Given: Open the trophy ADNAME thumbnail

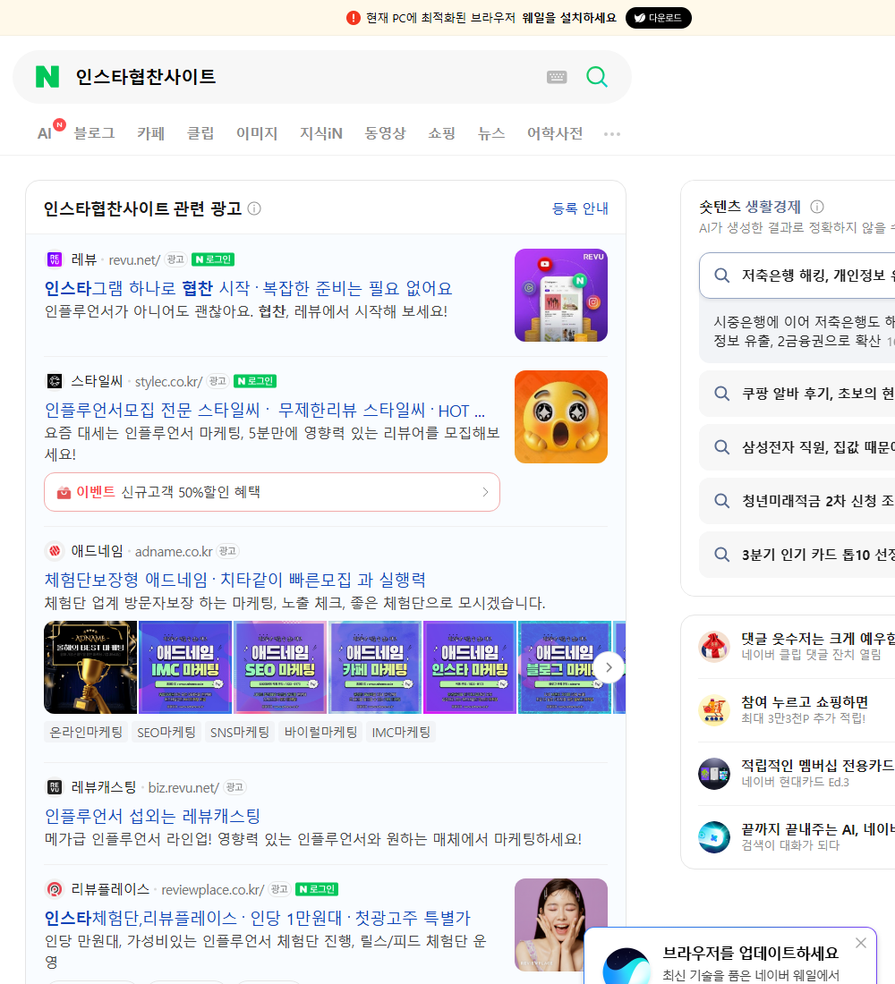Looking at the screenshot, I should [x=90, y=667].
